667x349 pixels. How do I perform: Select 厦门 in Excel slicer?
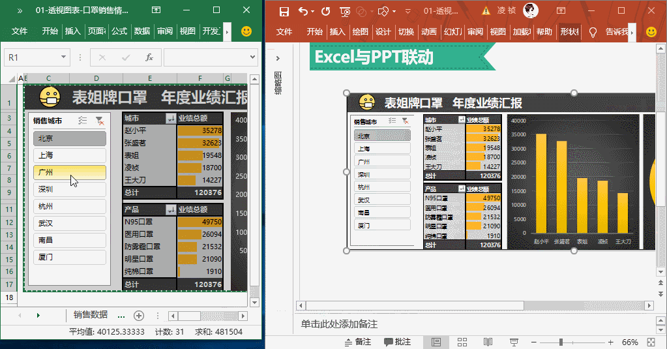coord(70,258)
